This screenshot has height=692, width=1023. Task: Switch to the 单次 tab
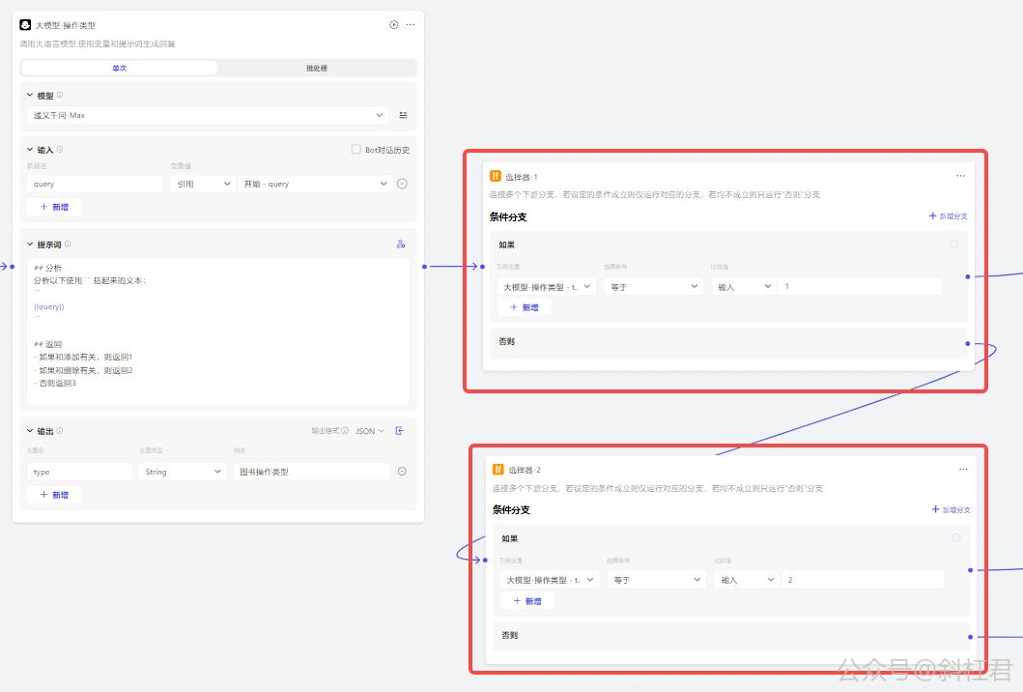click(x=120, y=68)
